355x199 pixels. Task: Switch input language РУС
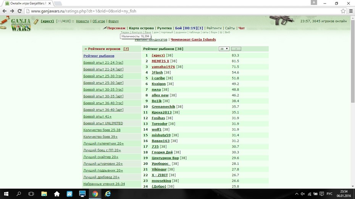(329, 194)
